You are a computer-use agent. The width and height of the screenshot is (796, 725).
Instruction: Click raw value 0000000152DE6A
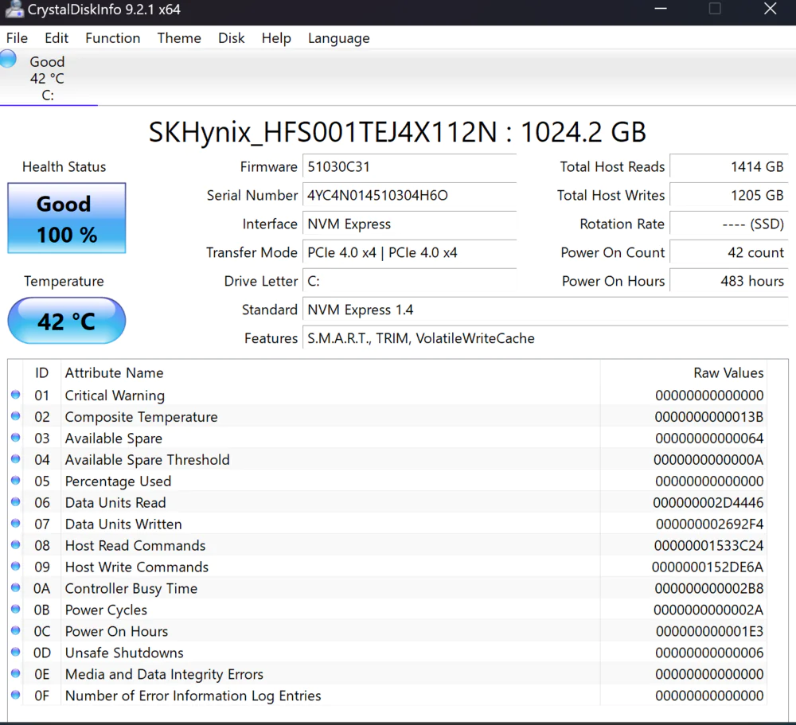(x=708, y=567)
